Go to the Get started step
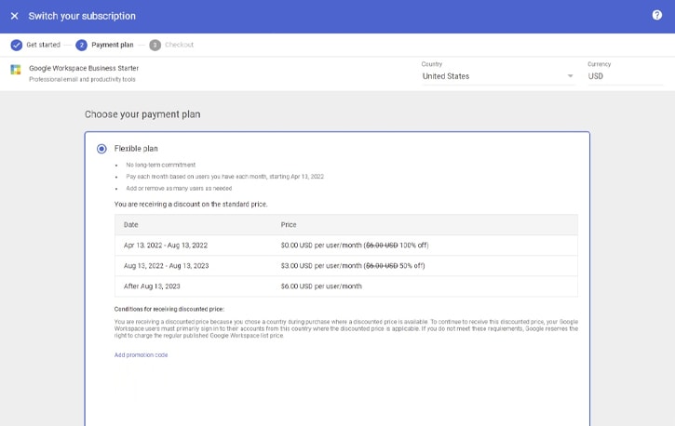 43,45
